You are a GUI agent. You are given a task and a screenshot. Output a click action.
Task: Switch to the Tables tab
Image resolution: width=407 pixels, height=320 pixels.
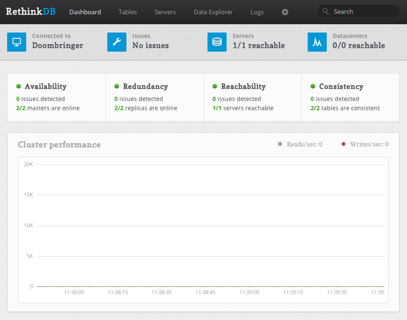pyautogui.click(x=128, y=12)
